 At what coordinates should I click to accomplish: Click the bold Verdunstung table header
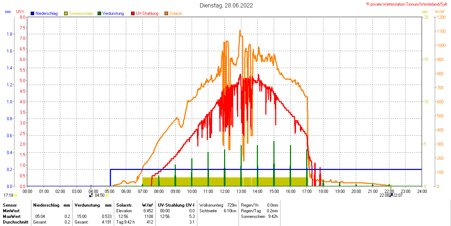[x=87, y=205]
